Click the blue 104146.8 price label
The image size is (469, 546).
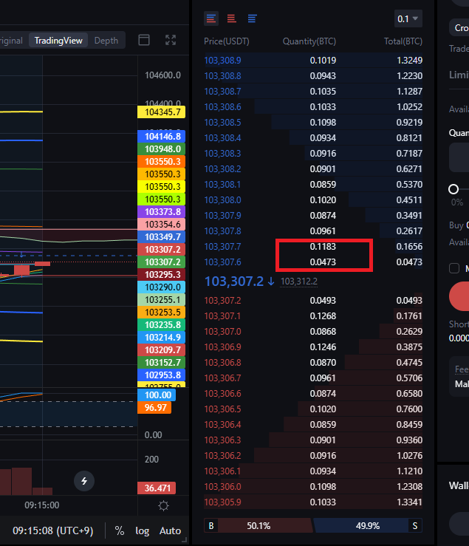[x=162, y=137]
